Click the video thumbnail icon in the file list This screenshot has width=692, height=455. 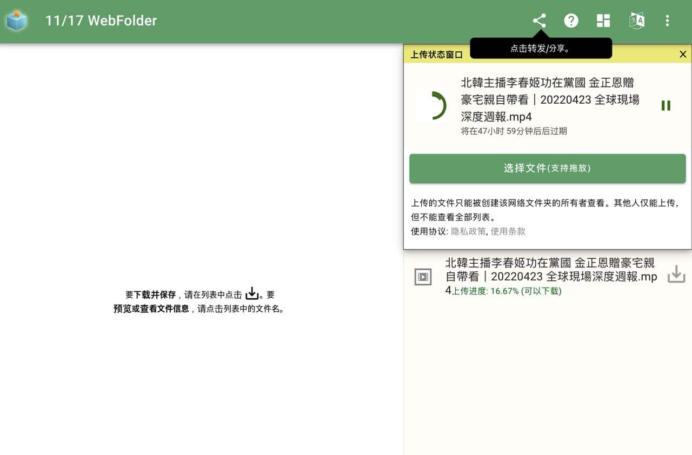pyautogui.click(x=422, y=276)
